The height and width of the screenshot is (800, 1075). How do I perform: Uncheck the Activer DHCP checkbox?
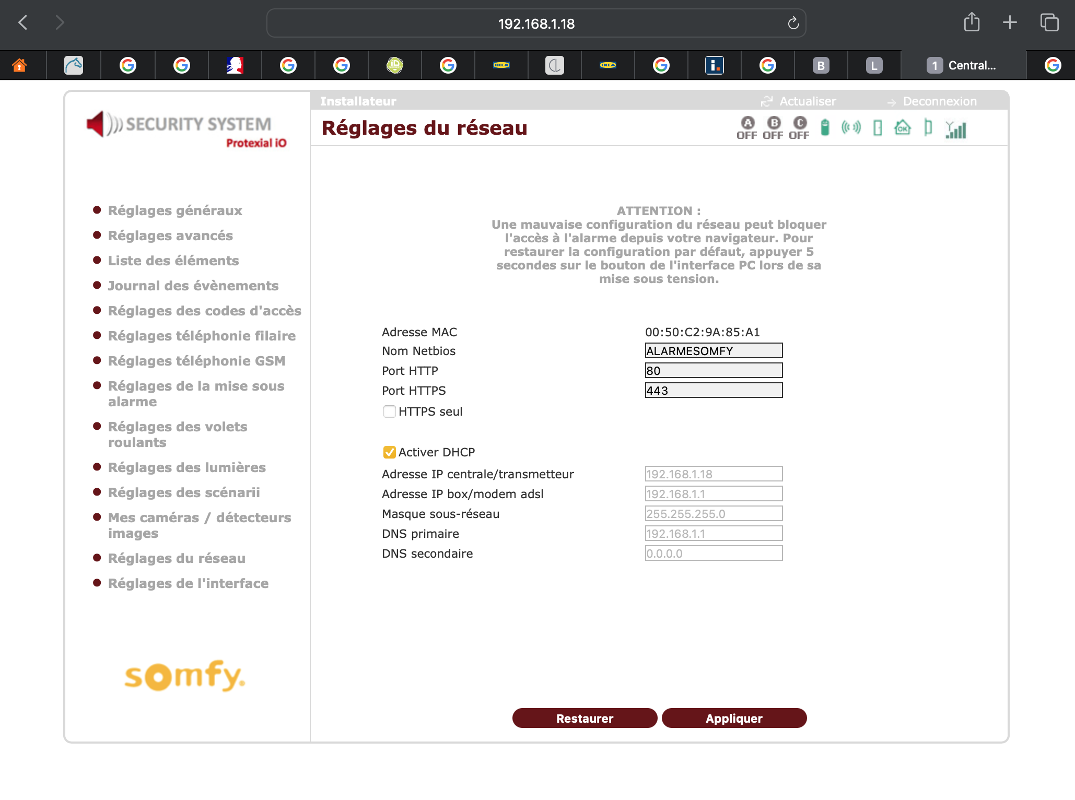(389, 452)
